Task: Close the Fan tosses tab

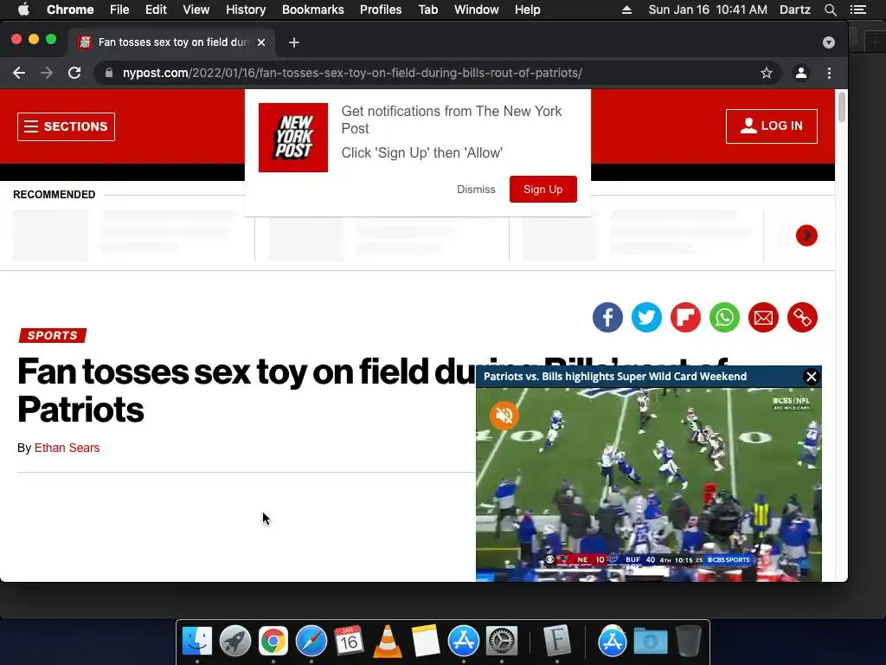Action: point(261,42)
